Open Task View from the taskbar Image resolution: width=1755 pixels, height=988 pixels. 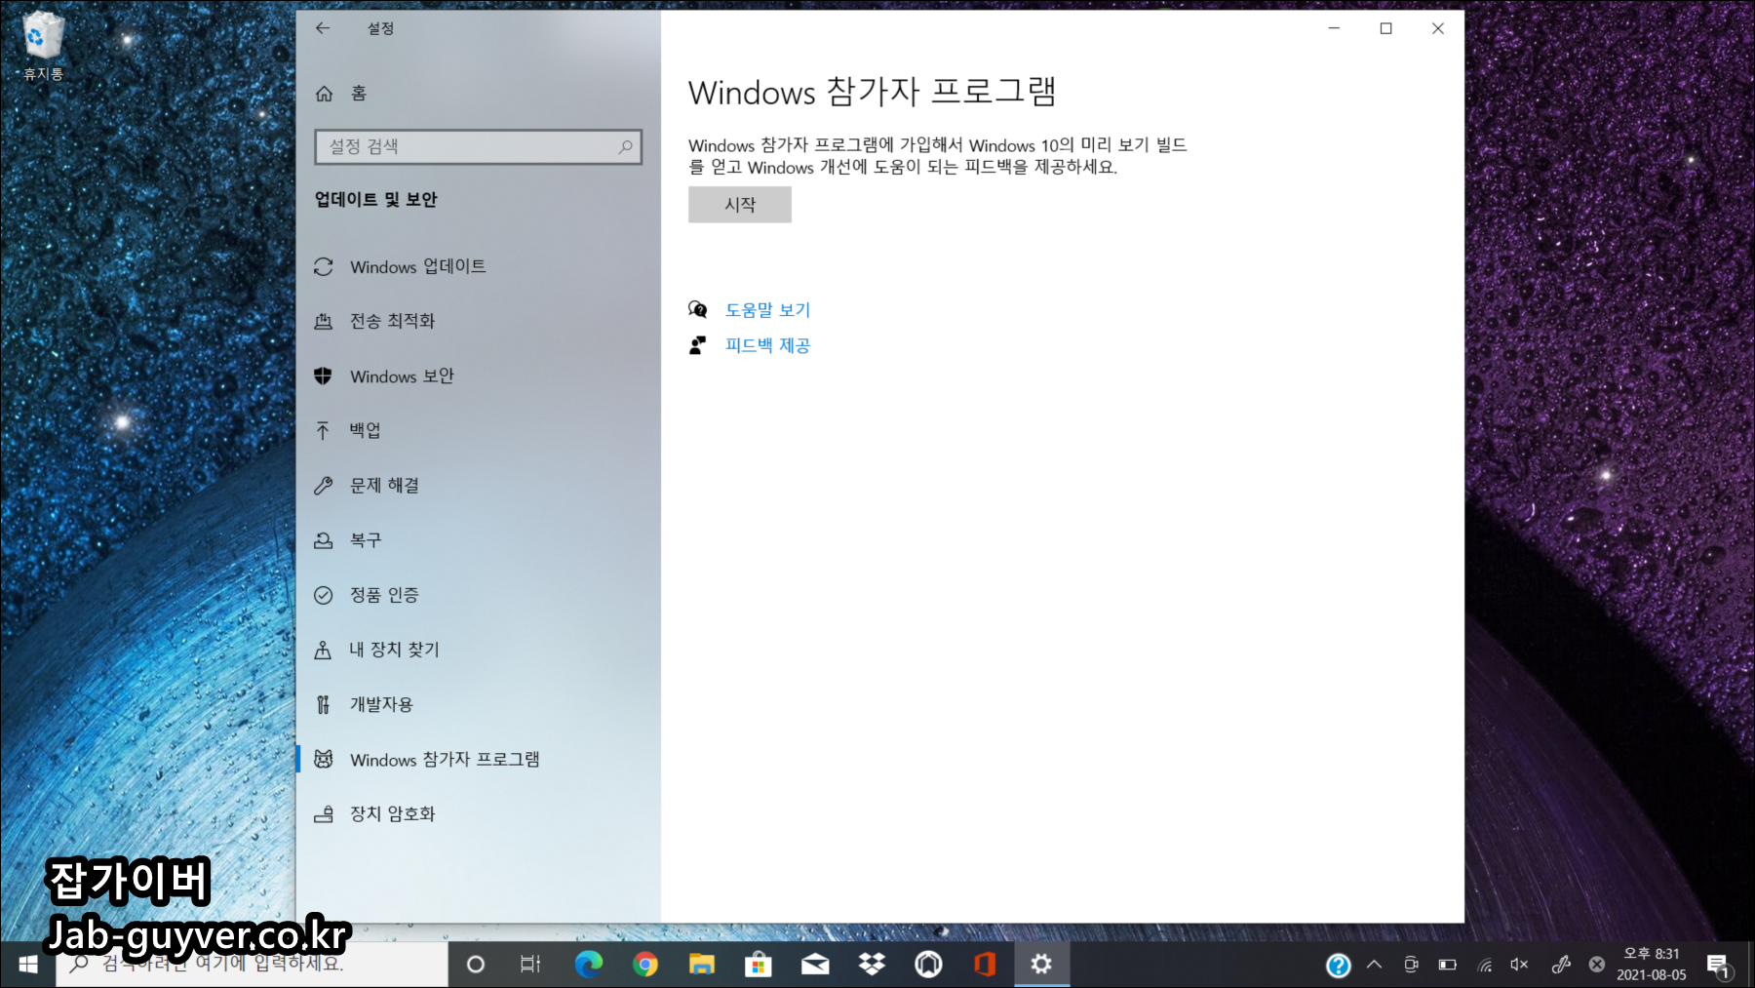coord(530,965)
